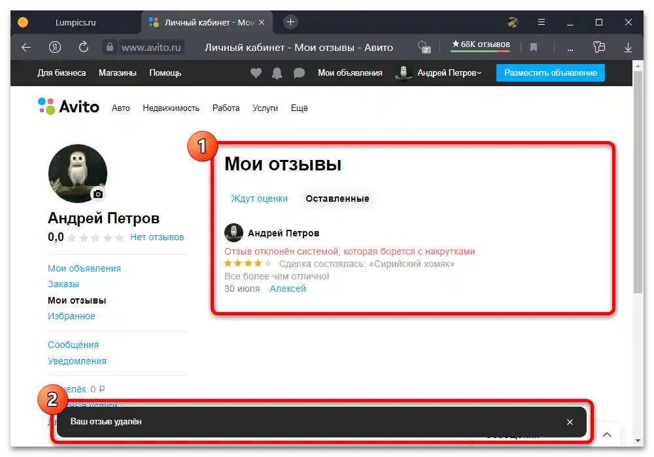This screenshot has height=457, width=654.
Task: Close the Личный кабинет tab
Action: point(262,22)
